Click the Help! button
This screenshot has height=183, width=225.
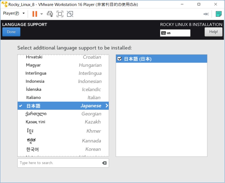(213, 32)
